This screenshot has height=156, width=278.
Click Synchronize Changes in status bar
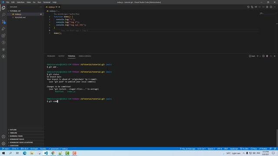[x=15, y=149]
